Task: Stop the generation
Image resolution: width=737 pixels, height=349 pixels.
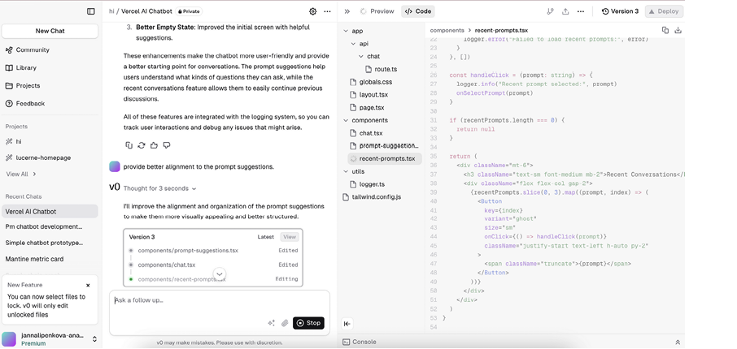Action: tap(308, 323)
